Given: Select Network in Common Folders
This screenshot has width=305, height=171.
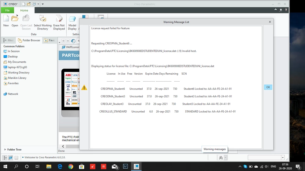Looking at the screenshot, I should click(11, 94).
